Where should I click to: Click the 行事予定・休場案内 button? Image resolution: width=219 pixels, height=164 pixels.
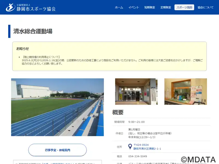pos(57,150)
